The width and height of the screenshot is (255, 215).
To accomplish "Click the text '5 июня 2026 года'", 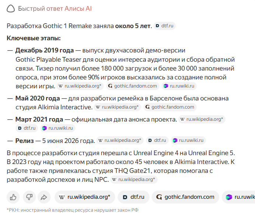I will pos(69,141).
